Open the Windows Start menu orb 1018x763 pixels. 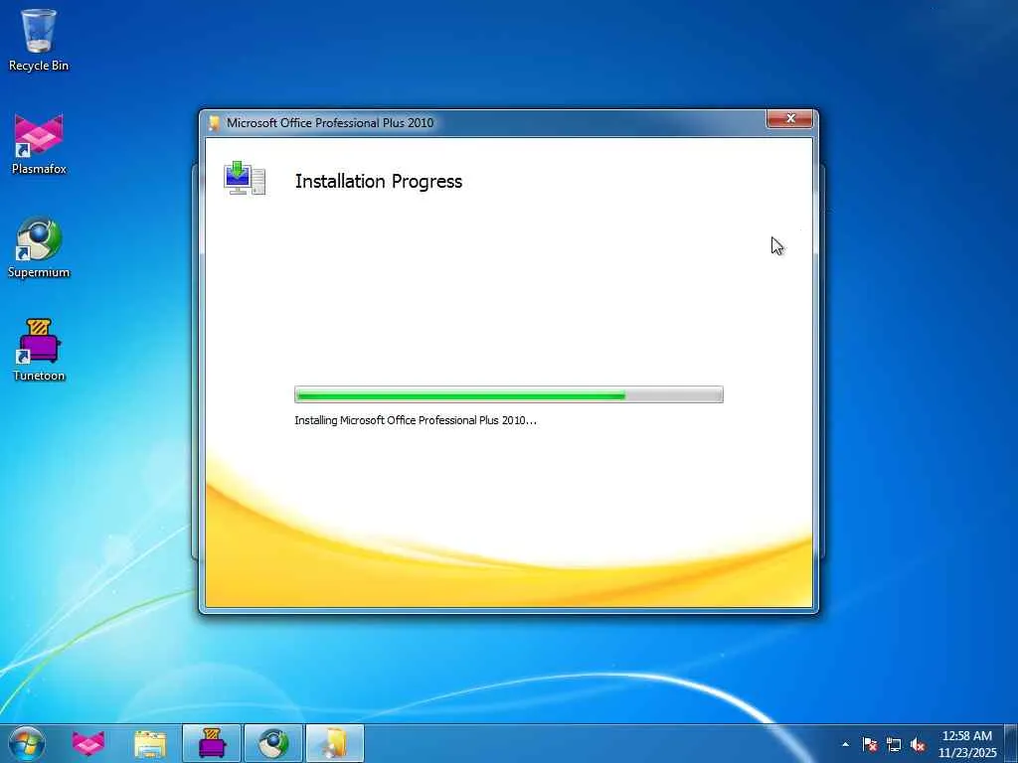[x=27, y=743]
